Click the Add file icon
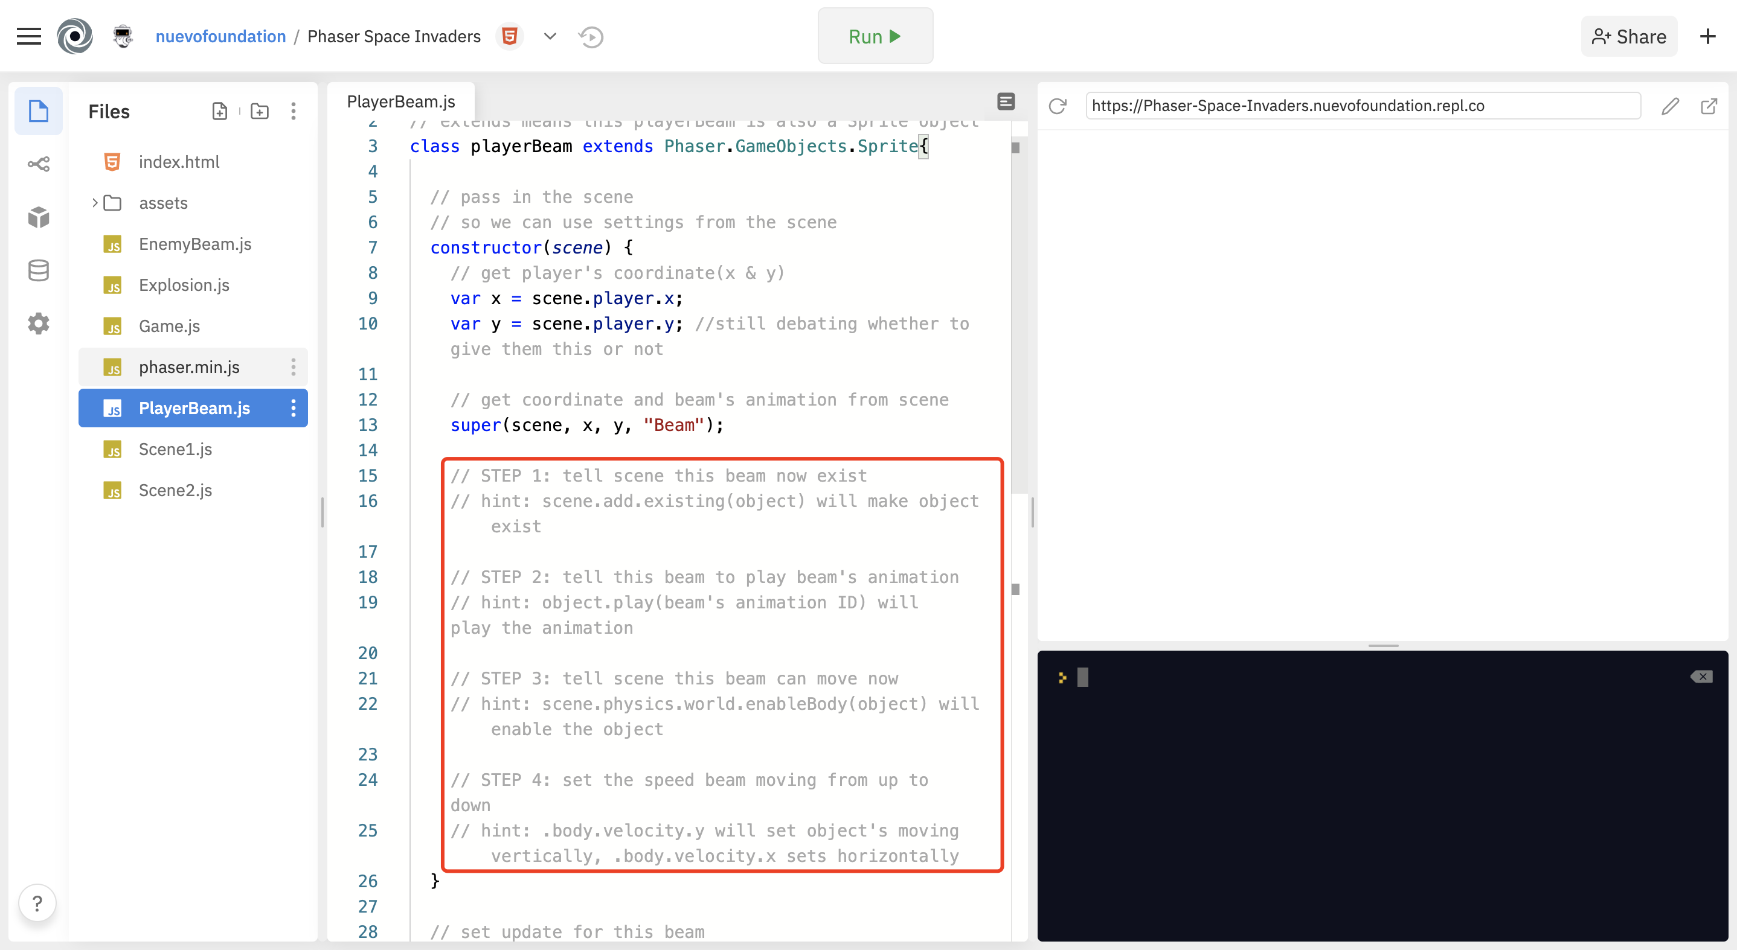This screenshot has height=950, width=1737. click(x=219, y=111)
